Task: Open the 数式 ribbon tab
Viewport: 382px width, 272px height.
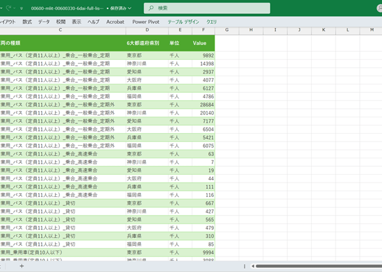Action: (27, 22)
